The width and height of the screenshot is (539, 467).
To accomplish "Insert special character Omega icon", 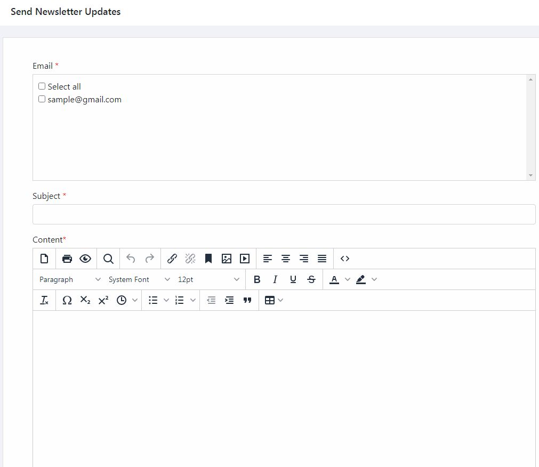I will [67, 300].
